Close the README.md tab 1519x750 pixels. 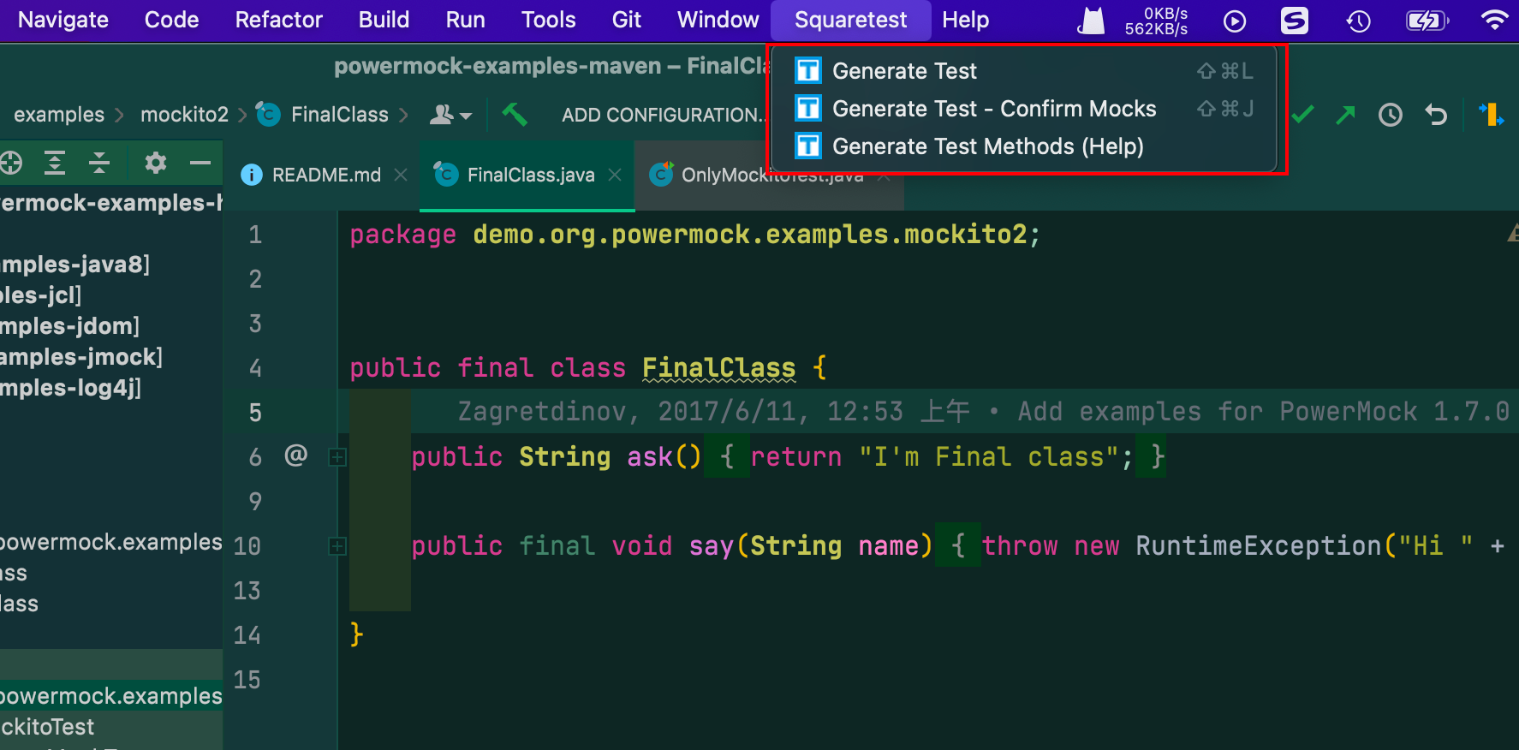click(400, 175)
